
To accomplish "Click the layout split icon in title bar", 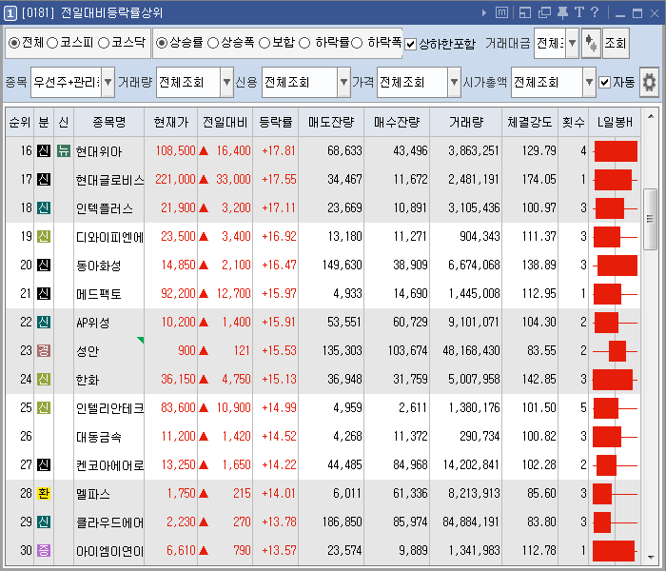I will (525, 12).
